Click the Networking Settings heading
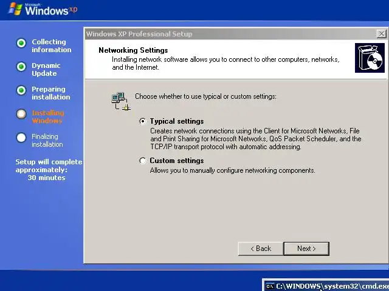 pyautogui.click(x=133, y=50)
